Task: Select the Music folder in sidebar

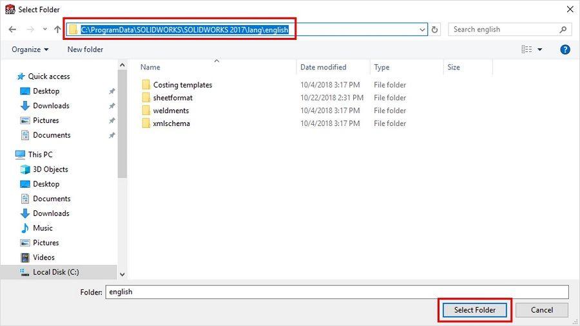Action: click(43, 228)
